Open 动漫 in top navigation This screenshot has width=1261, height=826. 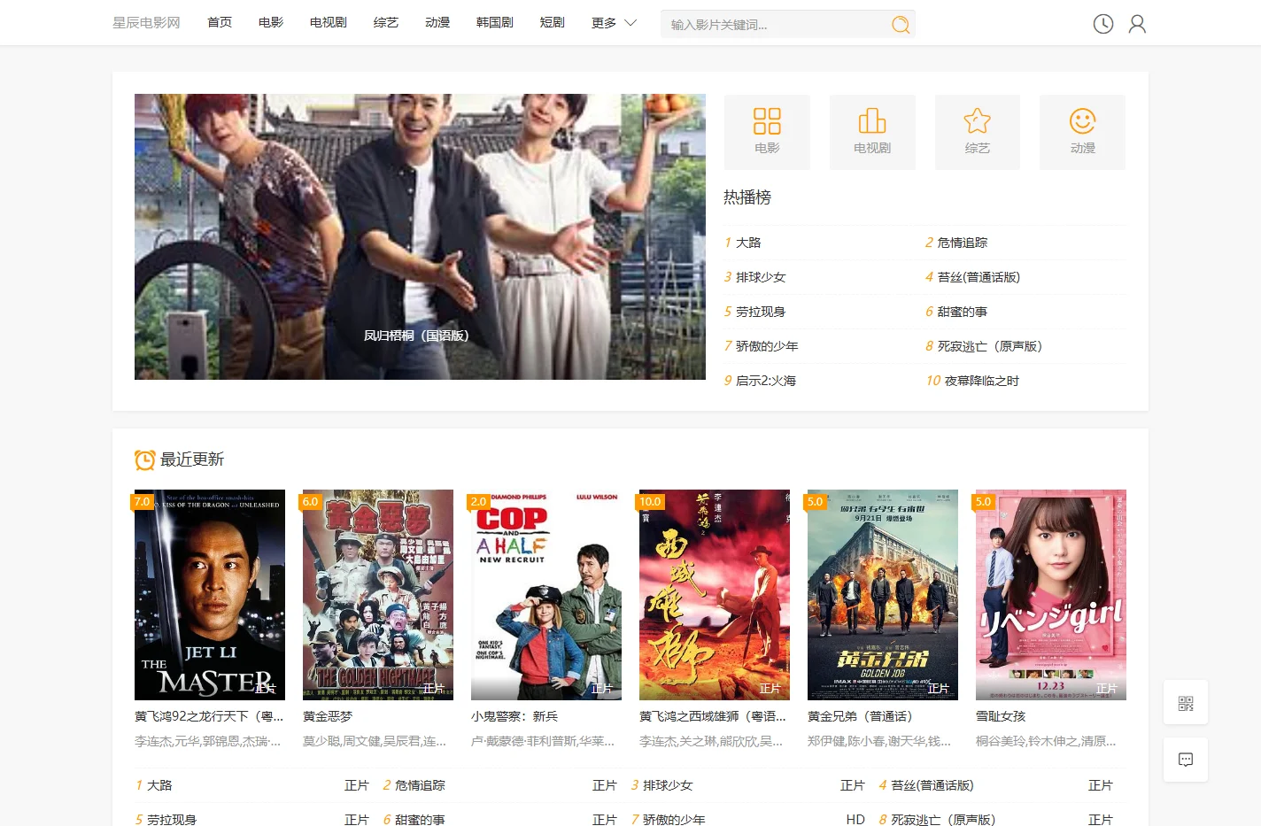[x=437, y=23]
